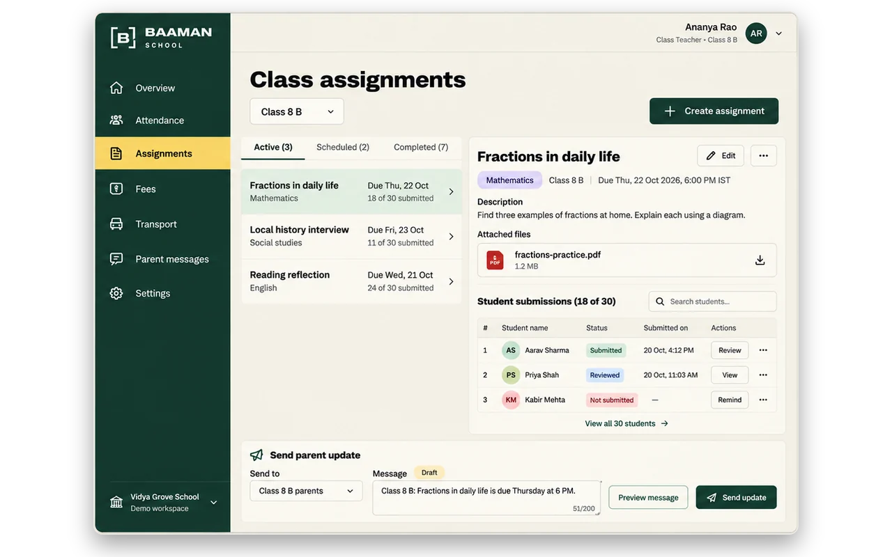Click the Transport bus icon
This screenshot has width=892, height=557.
[116, 224]
